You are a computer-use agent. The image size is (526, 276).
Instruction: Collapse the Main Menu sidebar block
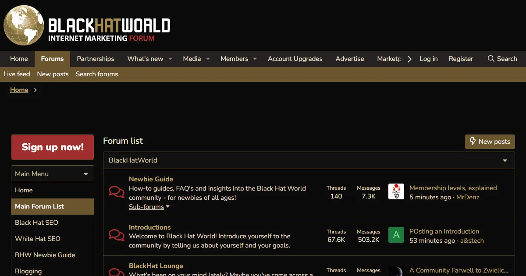tap(86, 174)
